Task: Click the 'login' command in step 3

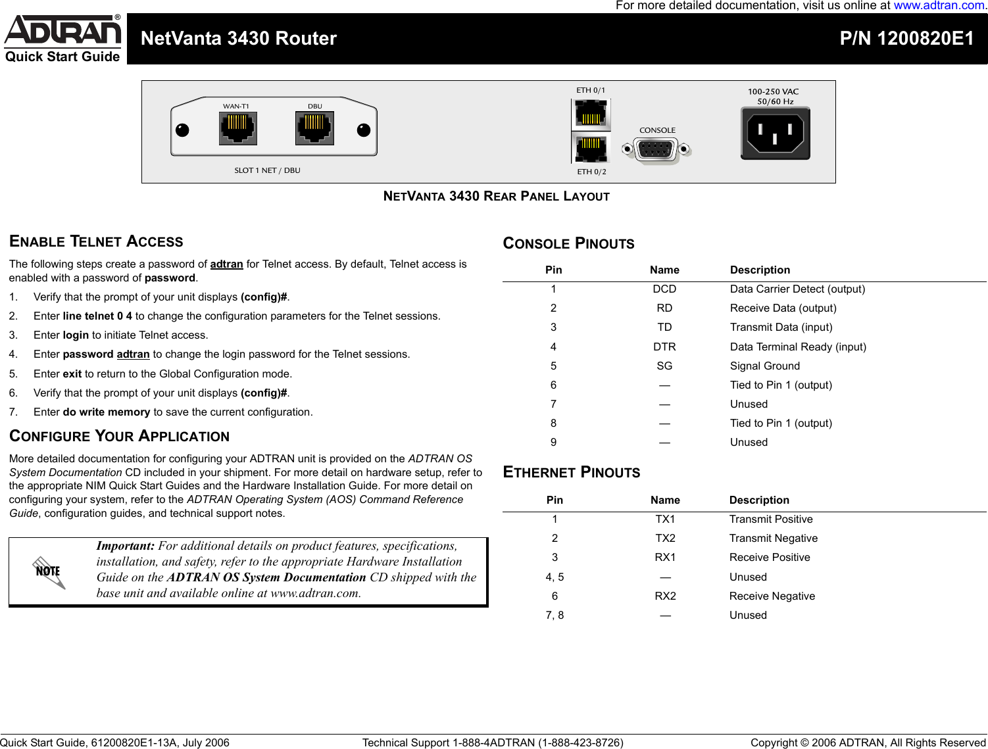Action: click(76, 335)
